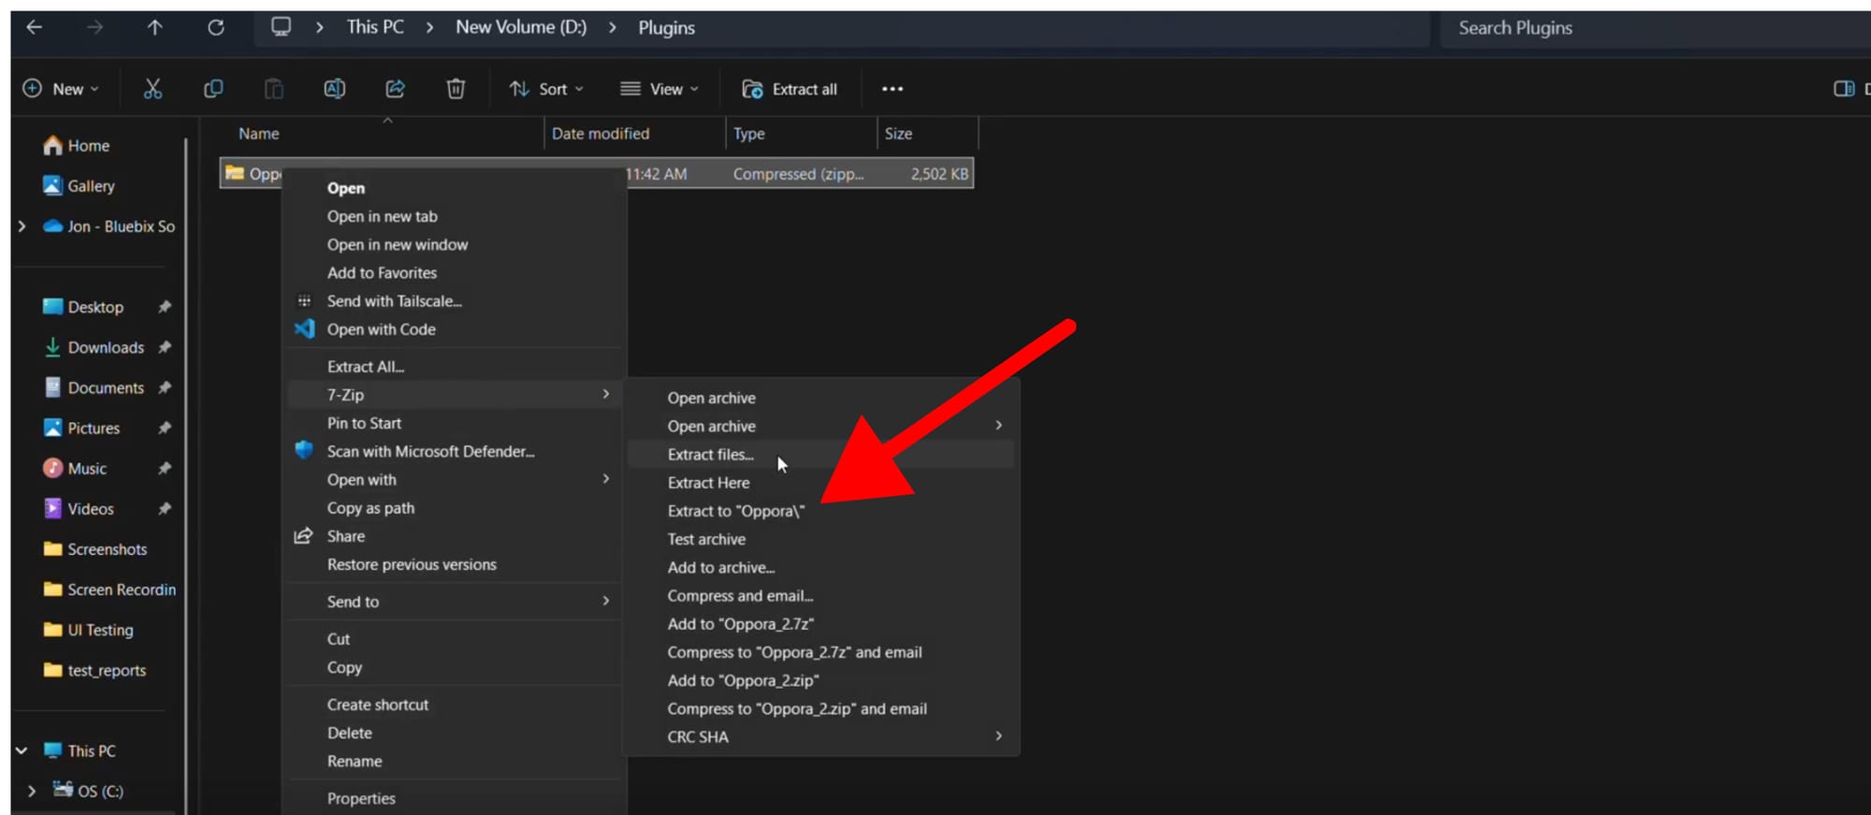
Task: Unpin Videos via its pin icon
Action: pos(165,509)
